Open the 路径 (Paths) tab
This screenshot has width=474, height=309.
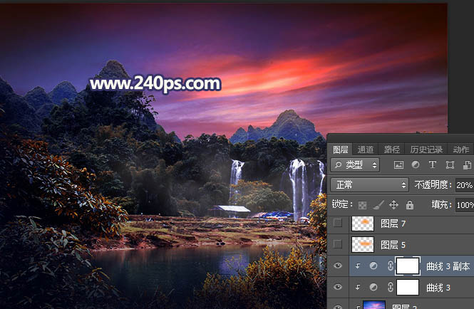pyautogui.click(x=391, y=150)
